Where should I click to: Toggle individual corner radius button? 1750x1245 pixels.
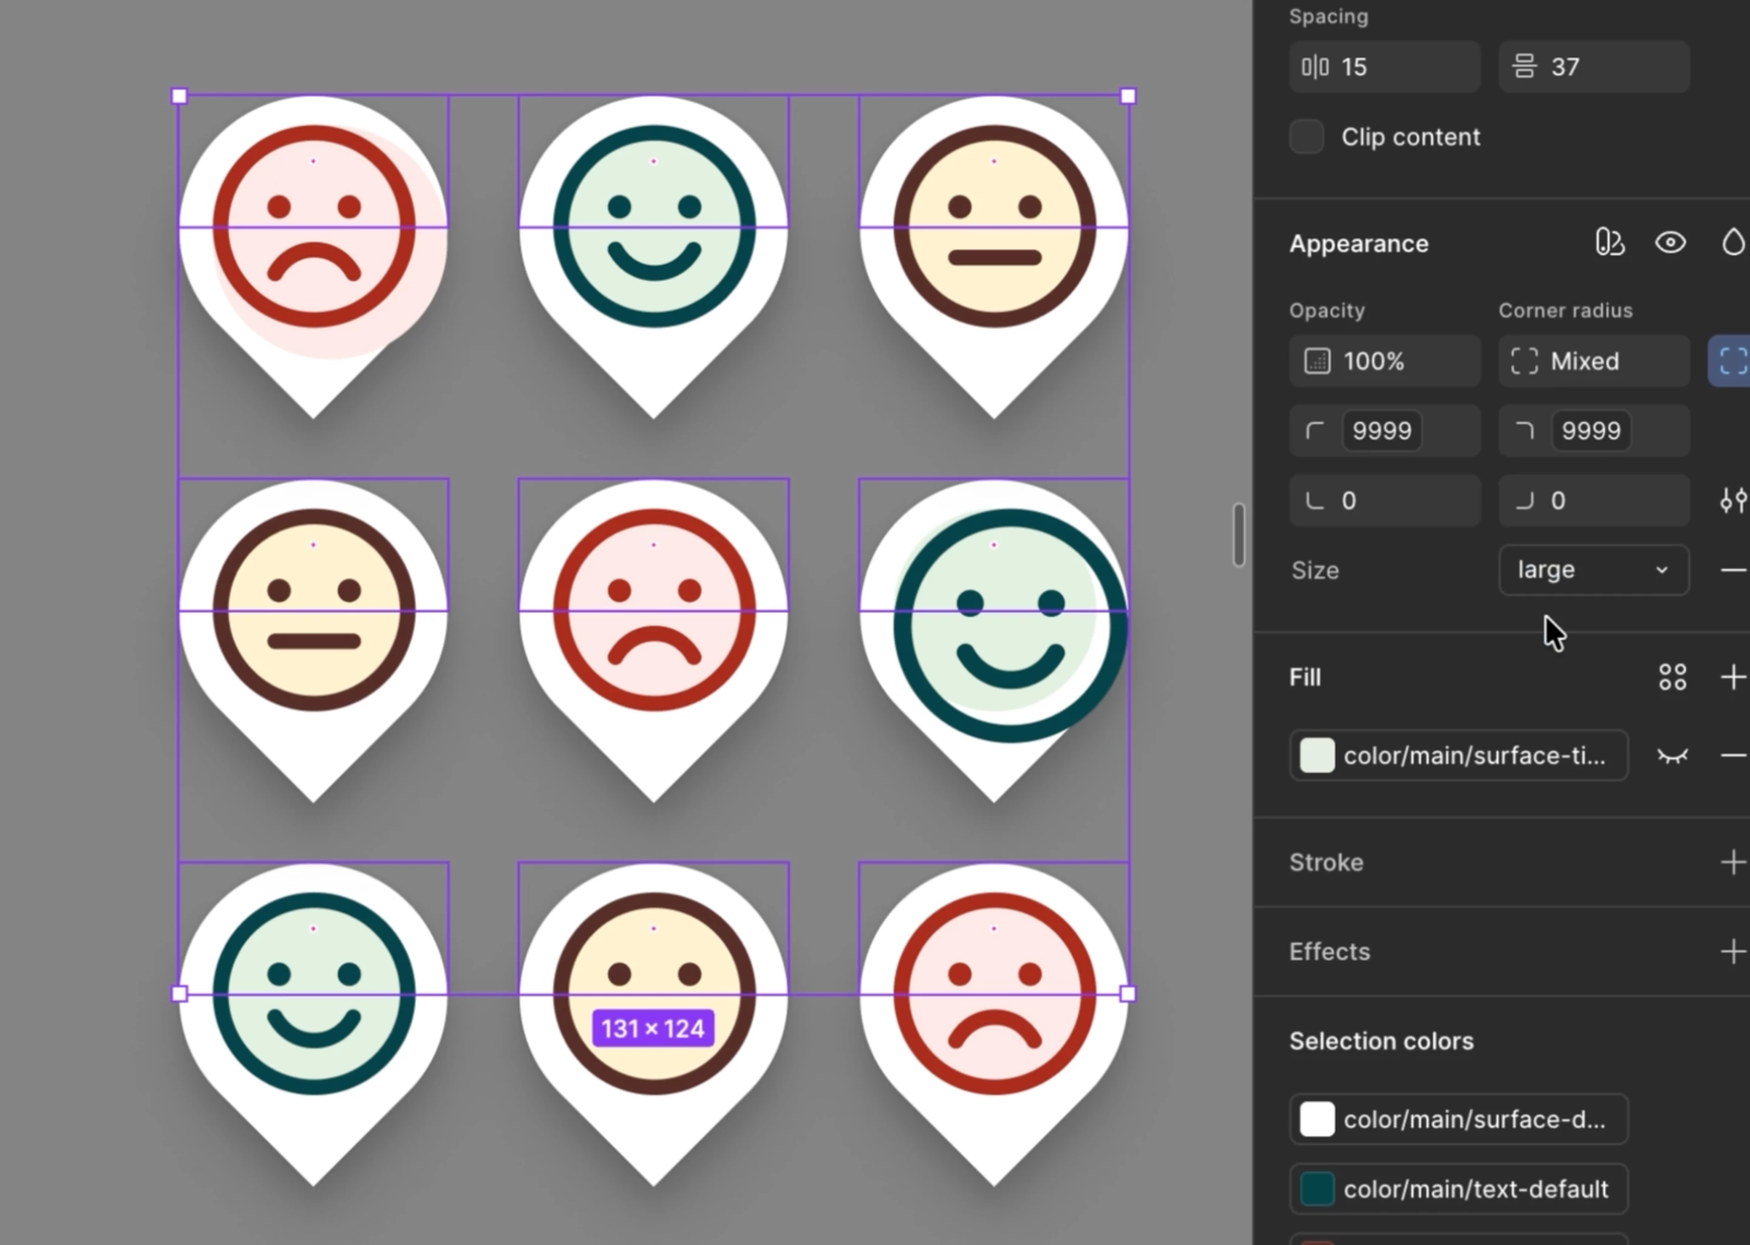(1731, 361)
